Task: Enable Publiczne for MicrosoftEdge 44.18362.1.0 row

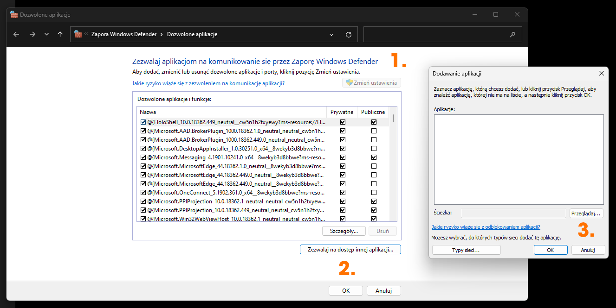Action: (374, 166)
